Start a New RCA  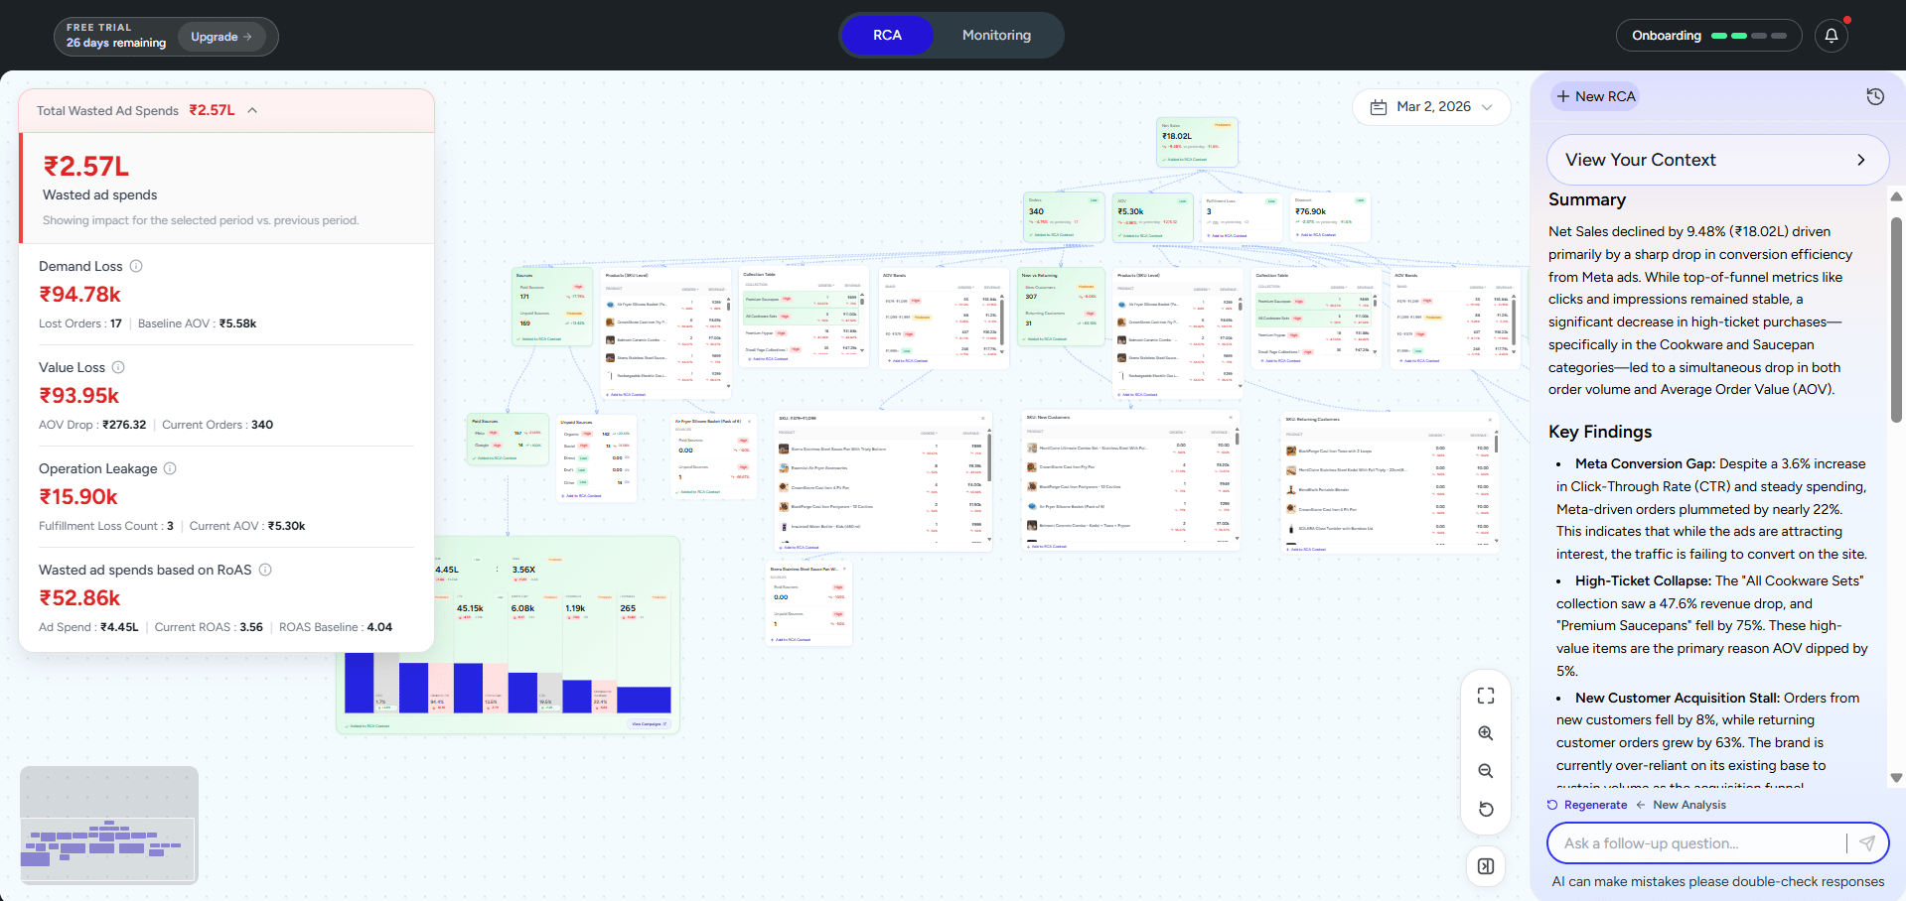[x=1595, y=96]
